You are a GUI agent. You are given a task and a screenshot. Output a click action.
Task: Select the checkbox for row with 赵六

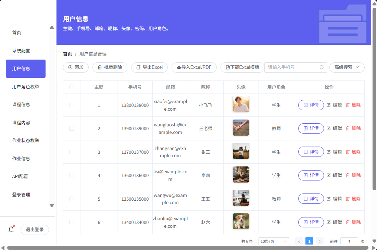coord(72,222)
